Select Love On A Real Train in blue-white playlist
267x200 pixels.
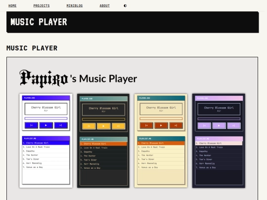46,147
